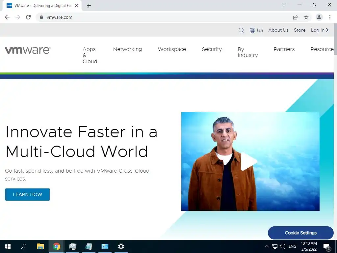
Task: Open the Resources menu
Action: (x=322, y=49)
